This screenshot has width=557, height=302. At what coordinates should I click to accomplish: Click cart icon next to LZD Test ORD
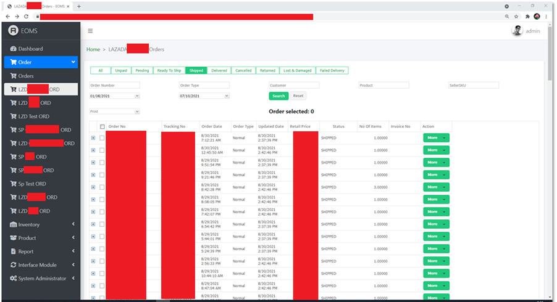(x=13, y=116)
